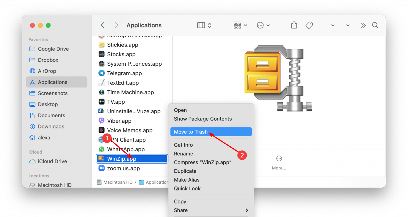408x217 pixels.
Task: Choose Move to Trash
Action: coord(211,132)
